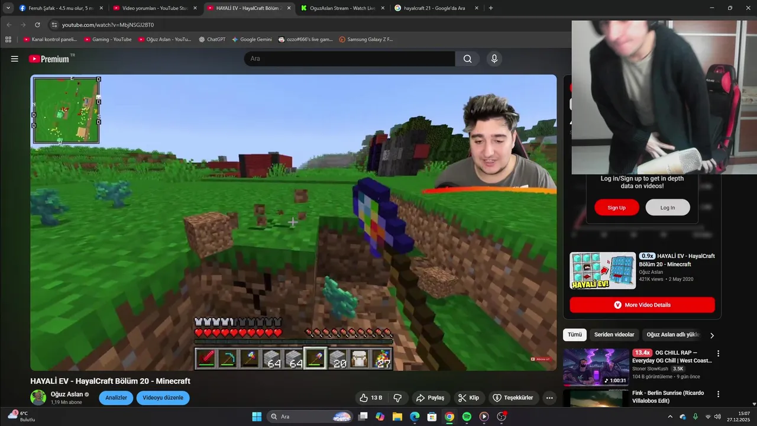This screenshot has width=757, height=426.
Task: Open the YouTube hamburger guide menu
Action: pos(15,59)
